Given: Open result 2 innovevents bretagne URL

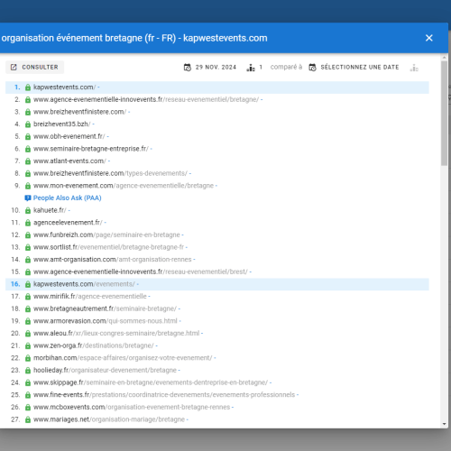Looking at the screenshot, I should tap(146, 99).
